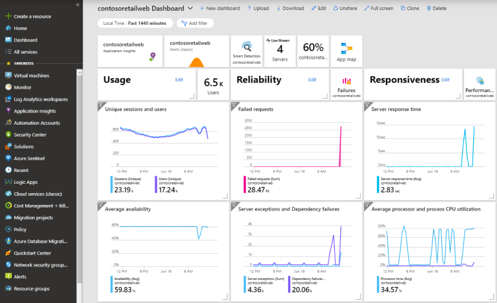Image resolution: width=497 pixels, height=303 pixels.
Task: Click the Azure Database Migration icon
Action: coord(8,241)
